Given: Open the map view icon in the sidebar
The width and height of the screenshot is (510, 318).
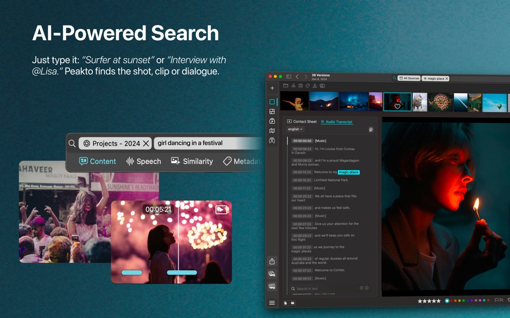Looking at the screenshot, I should pyautogui.click(x=272, y=130).
